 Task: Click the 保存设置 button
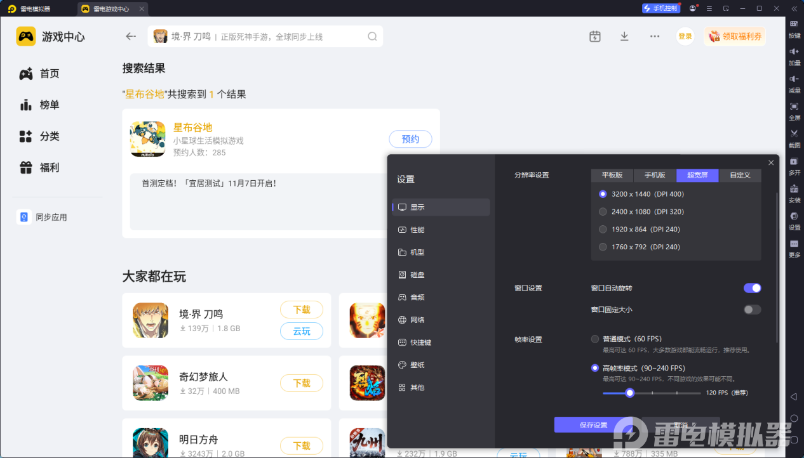(594, 425)
